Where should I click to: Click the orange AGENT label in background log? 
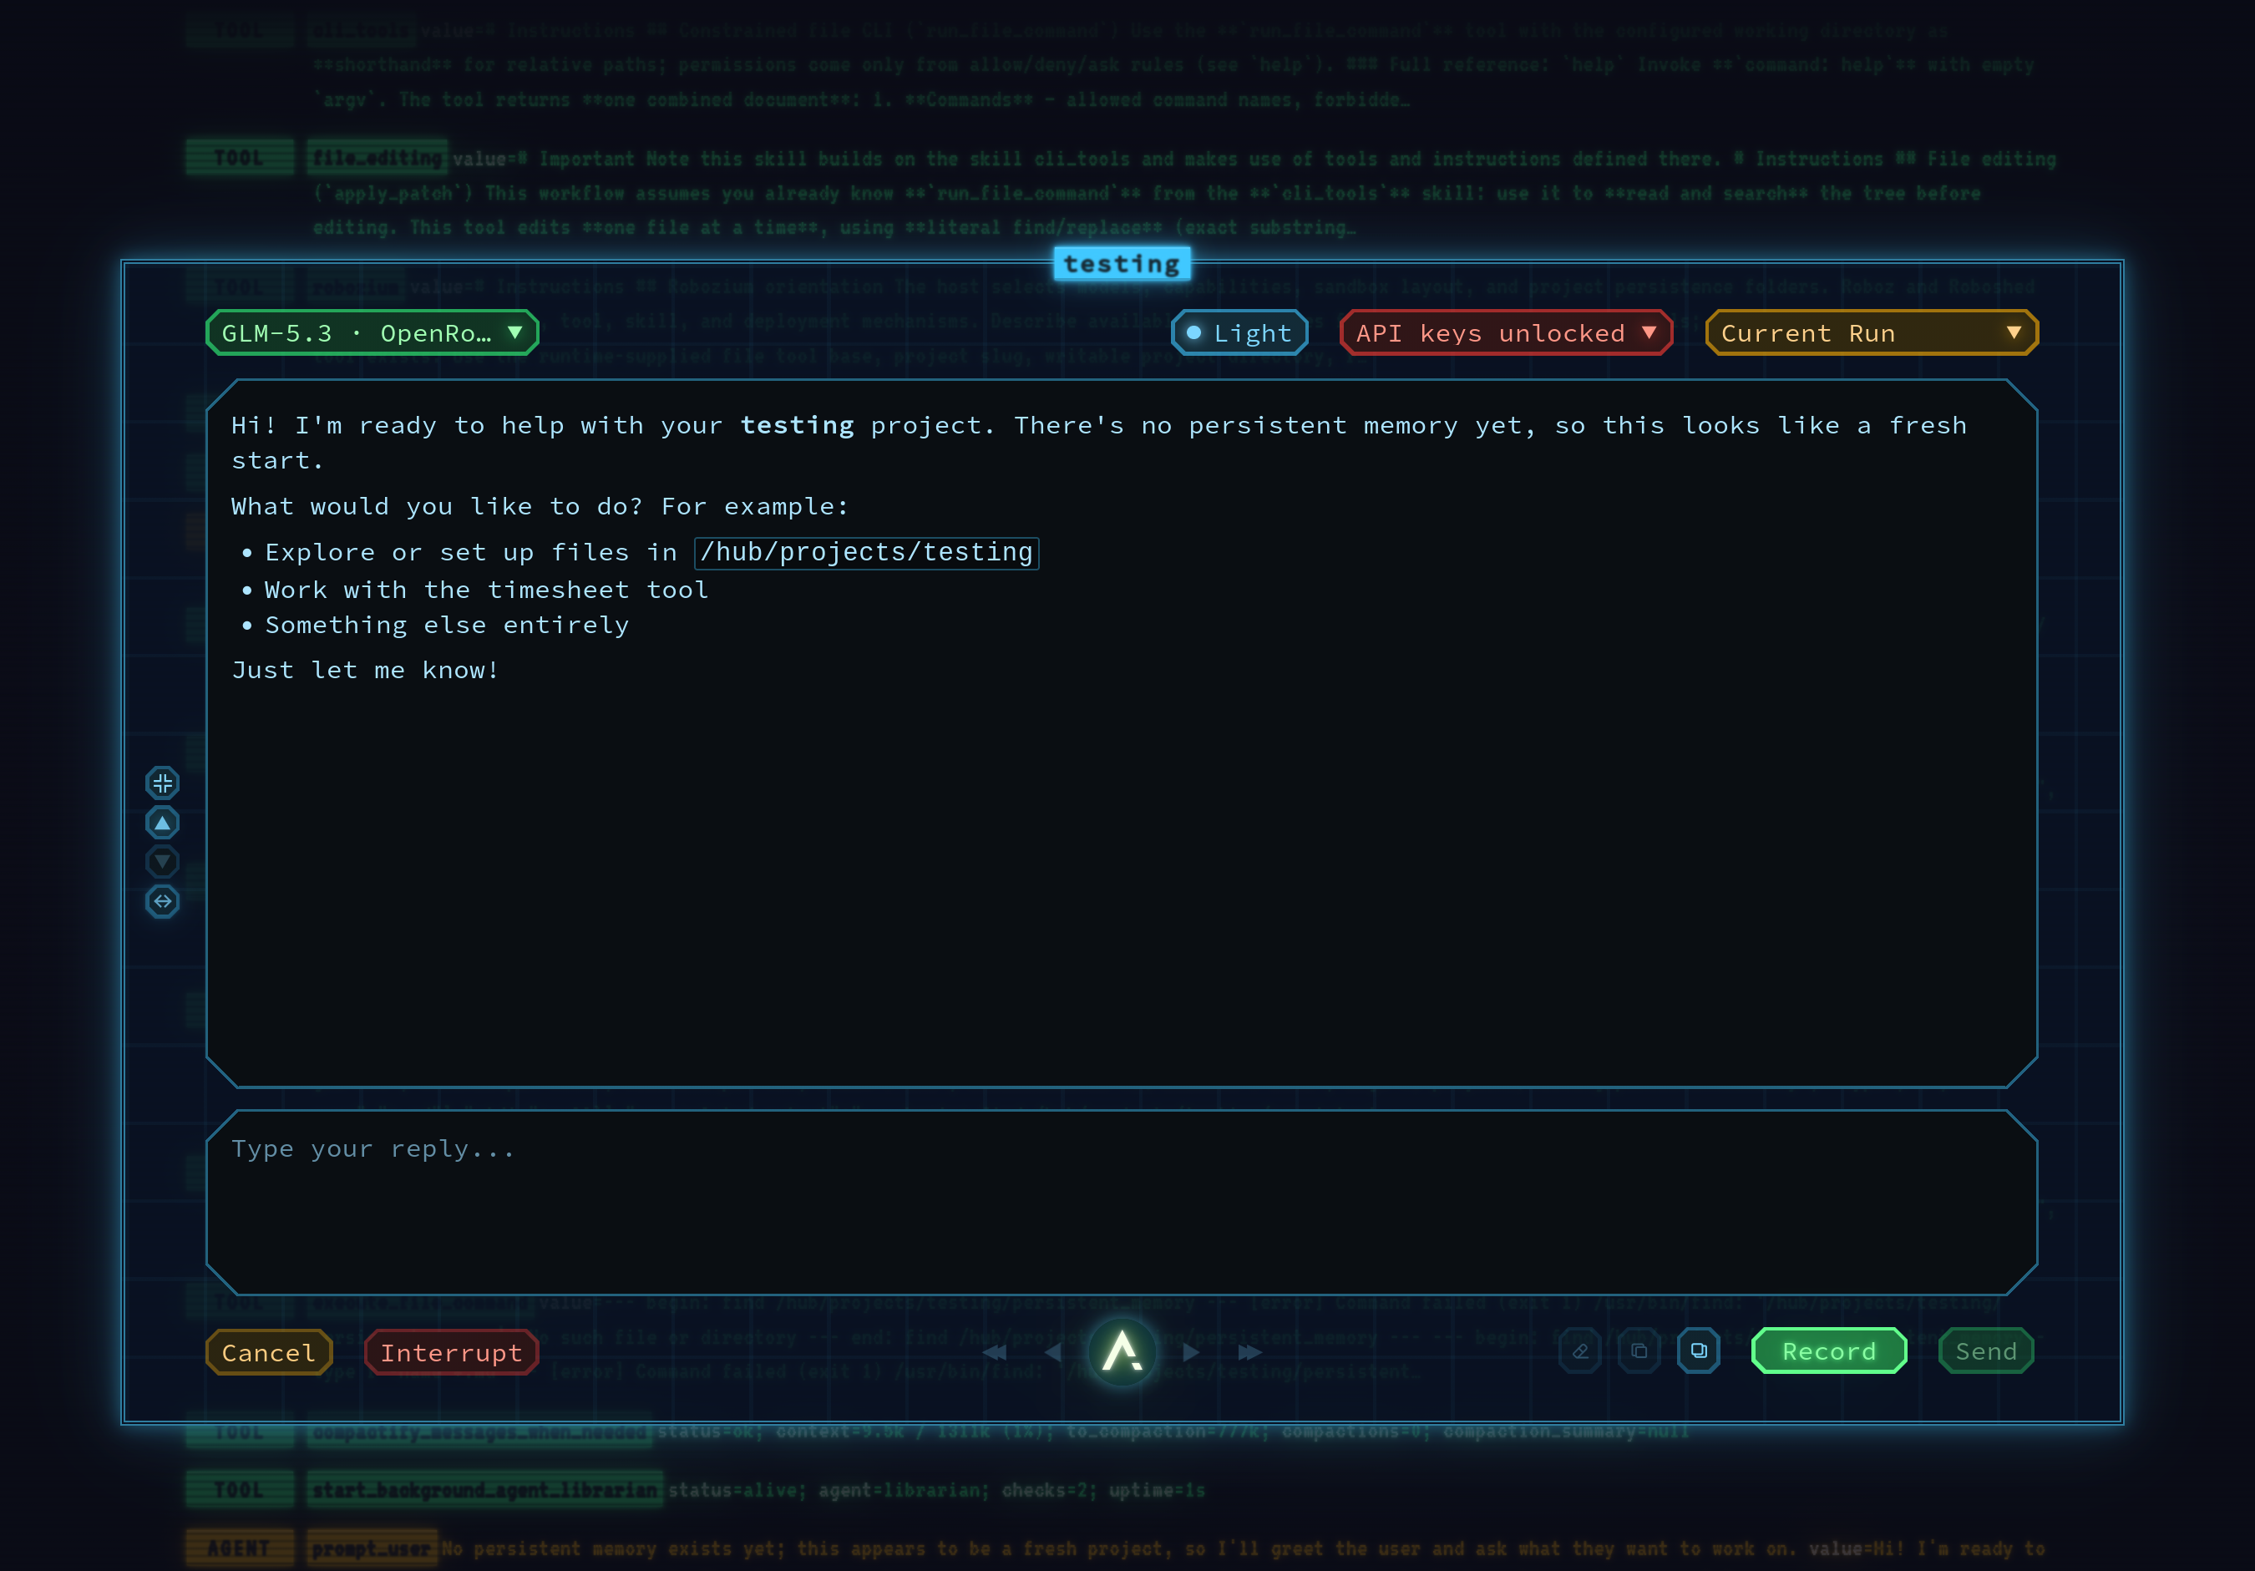[239, 1548]
